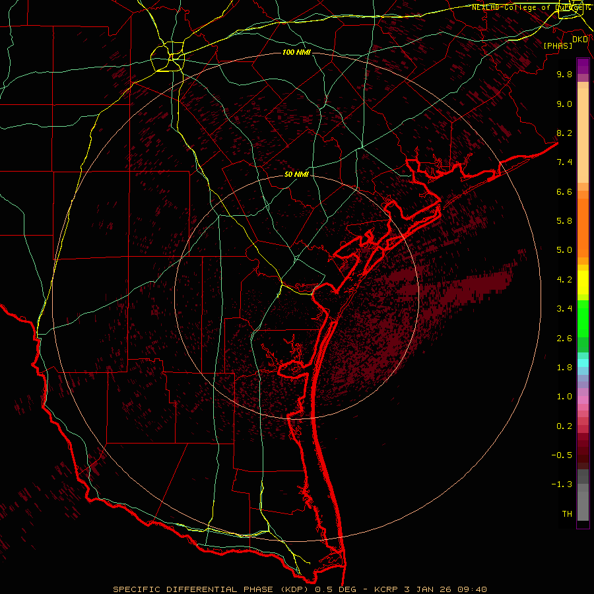
Task: Select the 2.6 scale value
Action: tap(564, 338)
